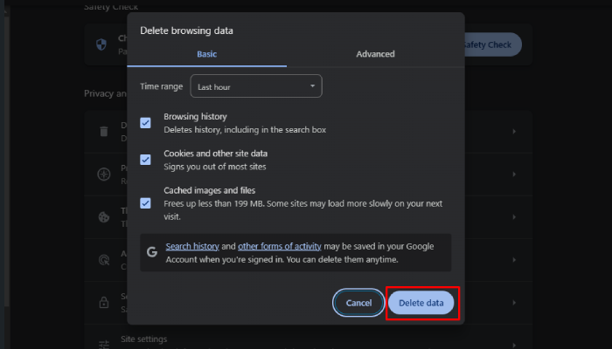Screen dimensions: 612x349
Task: Open the Time range dropdown showing Last hour
Action: coord(256,86)
